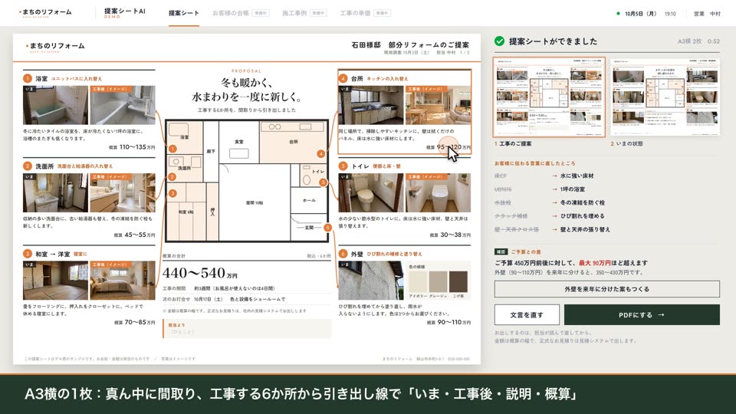The image size is (736, 414).
Task: Select page 2 いまの状態 thumbnail
Action: pyautogui.click(x=665, y=97)
